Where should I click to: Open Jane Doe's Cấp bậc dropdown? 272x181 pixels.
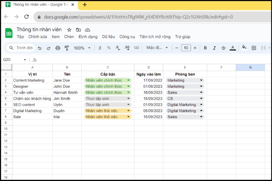129,80
